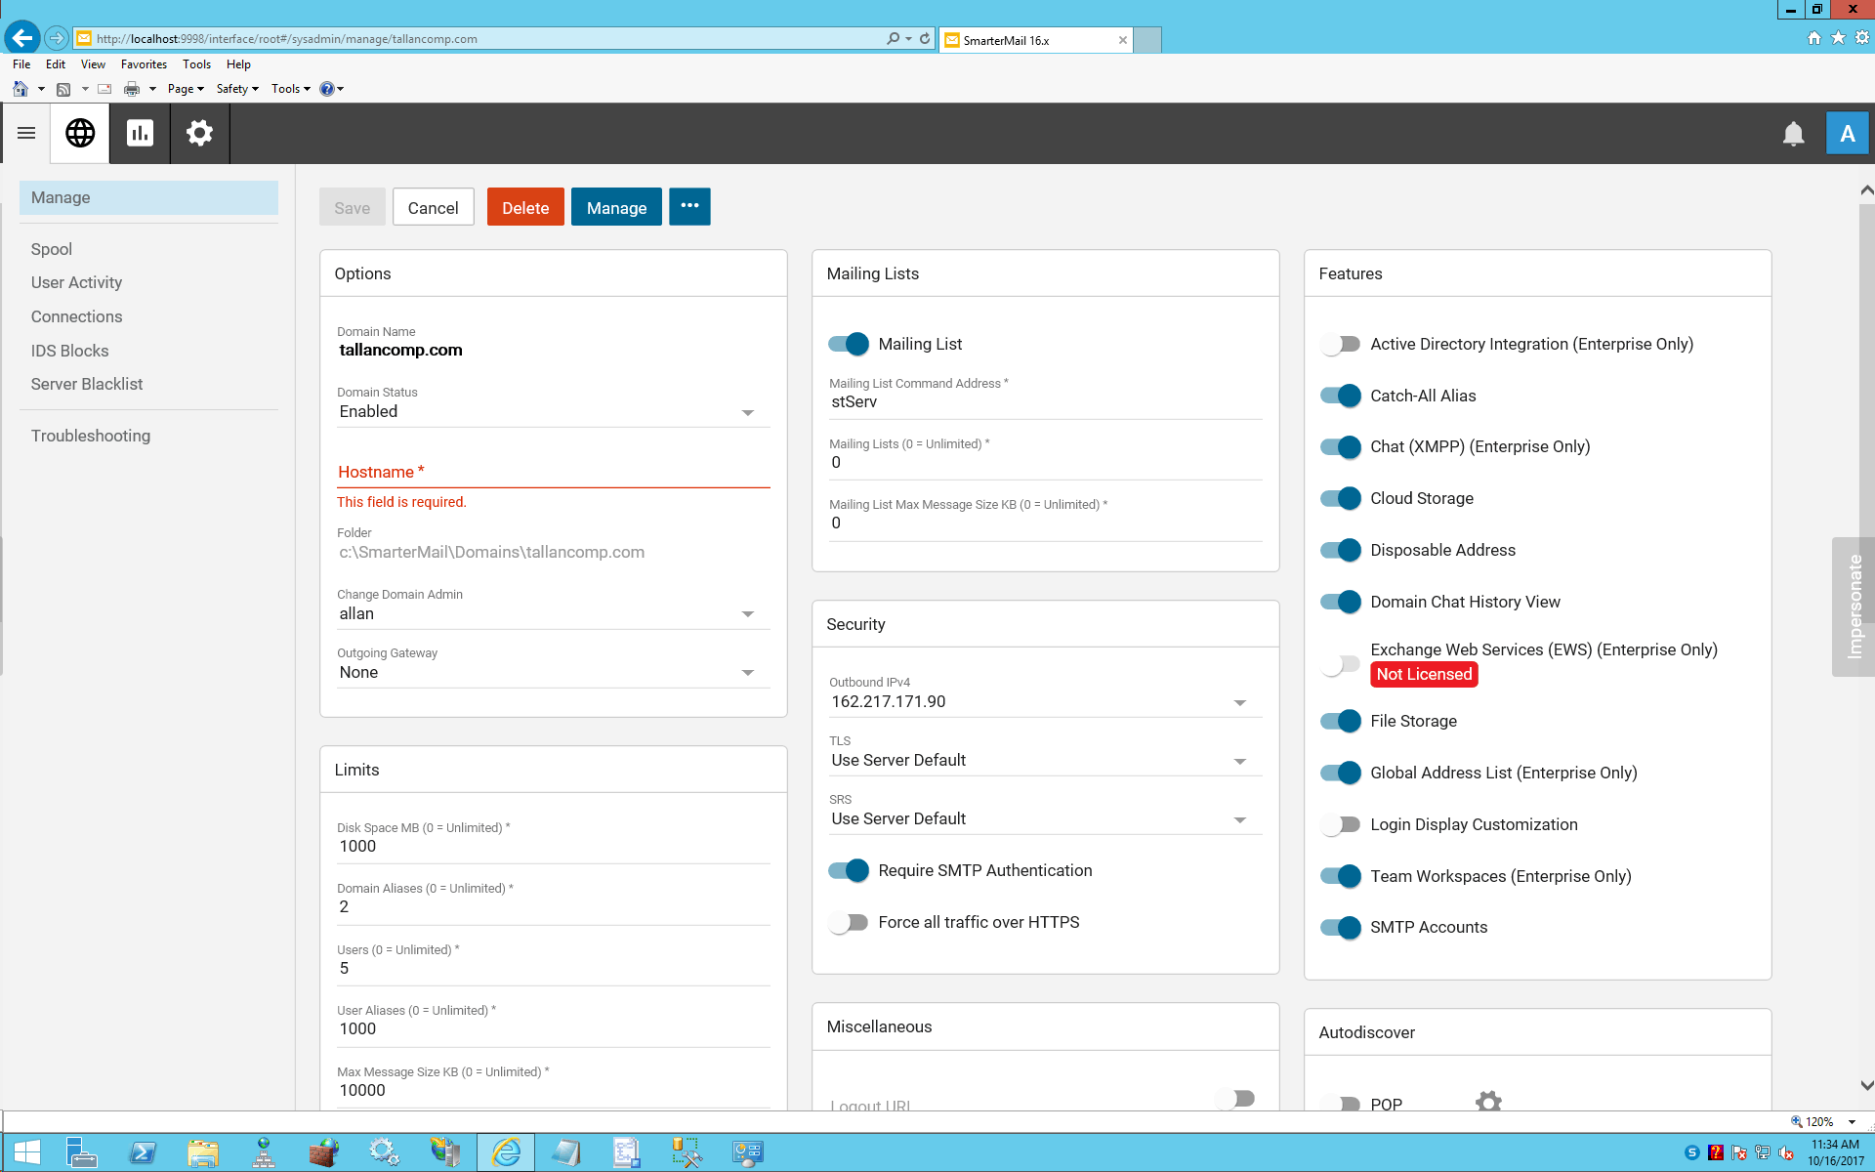Viewport: 1875px width, 1172px height.
Task: Enable Force all traffic over HTTPS
Action: pyautogui.click(x=848, y=922)
